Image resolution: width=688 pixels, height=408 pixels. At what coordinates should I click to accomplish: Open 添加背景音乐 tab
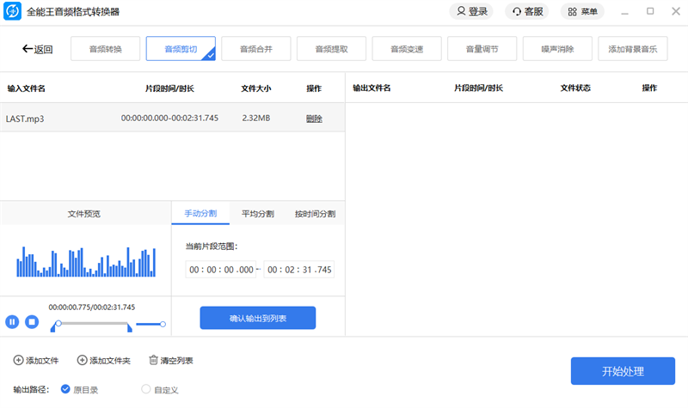[x=633, y=49]
